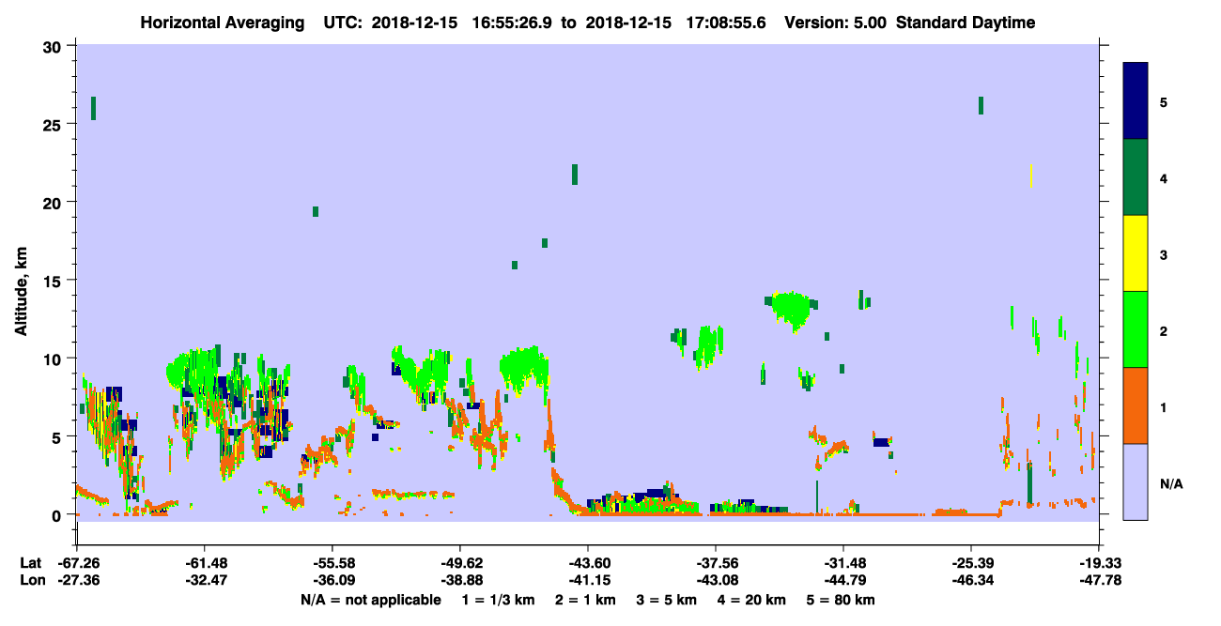Click latitude value -19.33

[x=1100, y=563]
